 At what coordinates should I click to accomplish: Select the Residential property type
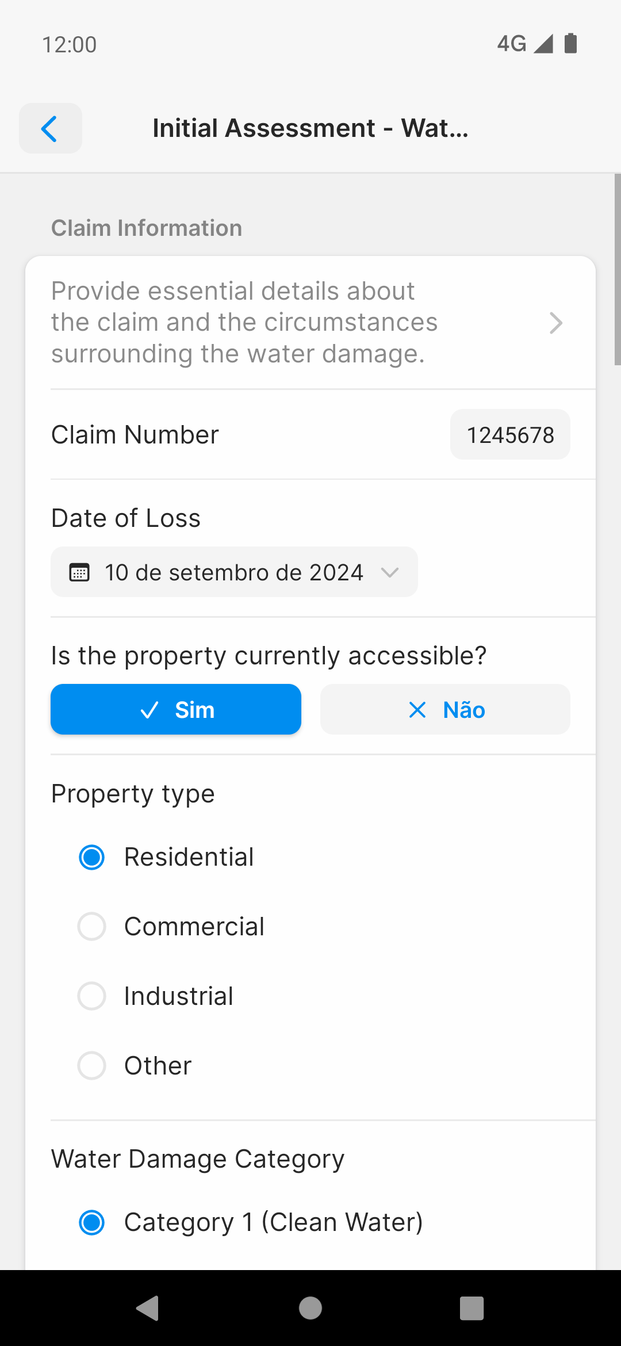(x=166, y=857)
